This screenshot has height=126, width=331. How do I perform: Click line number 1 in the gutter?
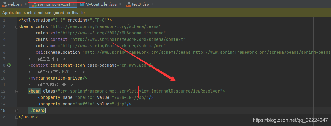click(x=4, y=20)
